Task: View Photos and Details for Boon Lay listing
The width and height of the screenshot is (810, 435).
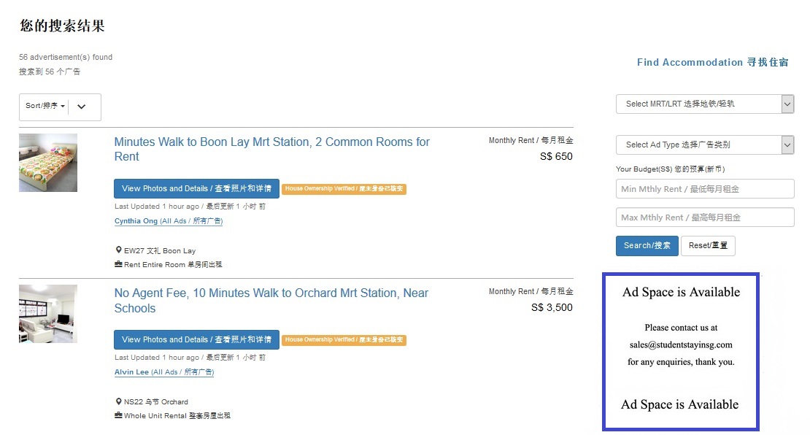Action: (x=196, y=188)
